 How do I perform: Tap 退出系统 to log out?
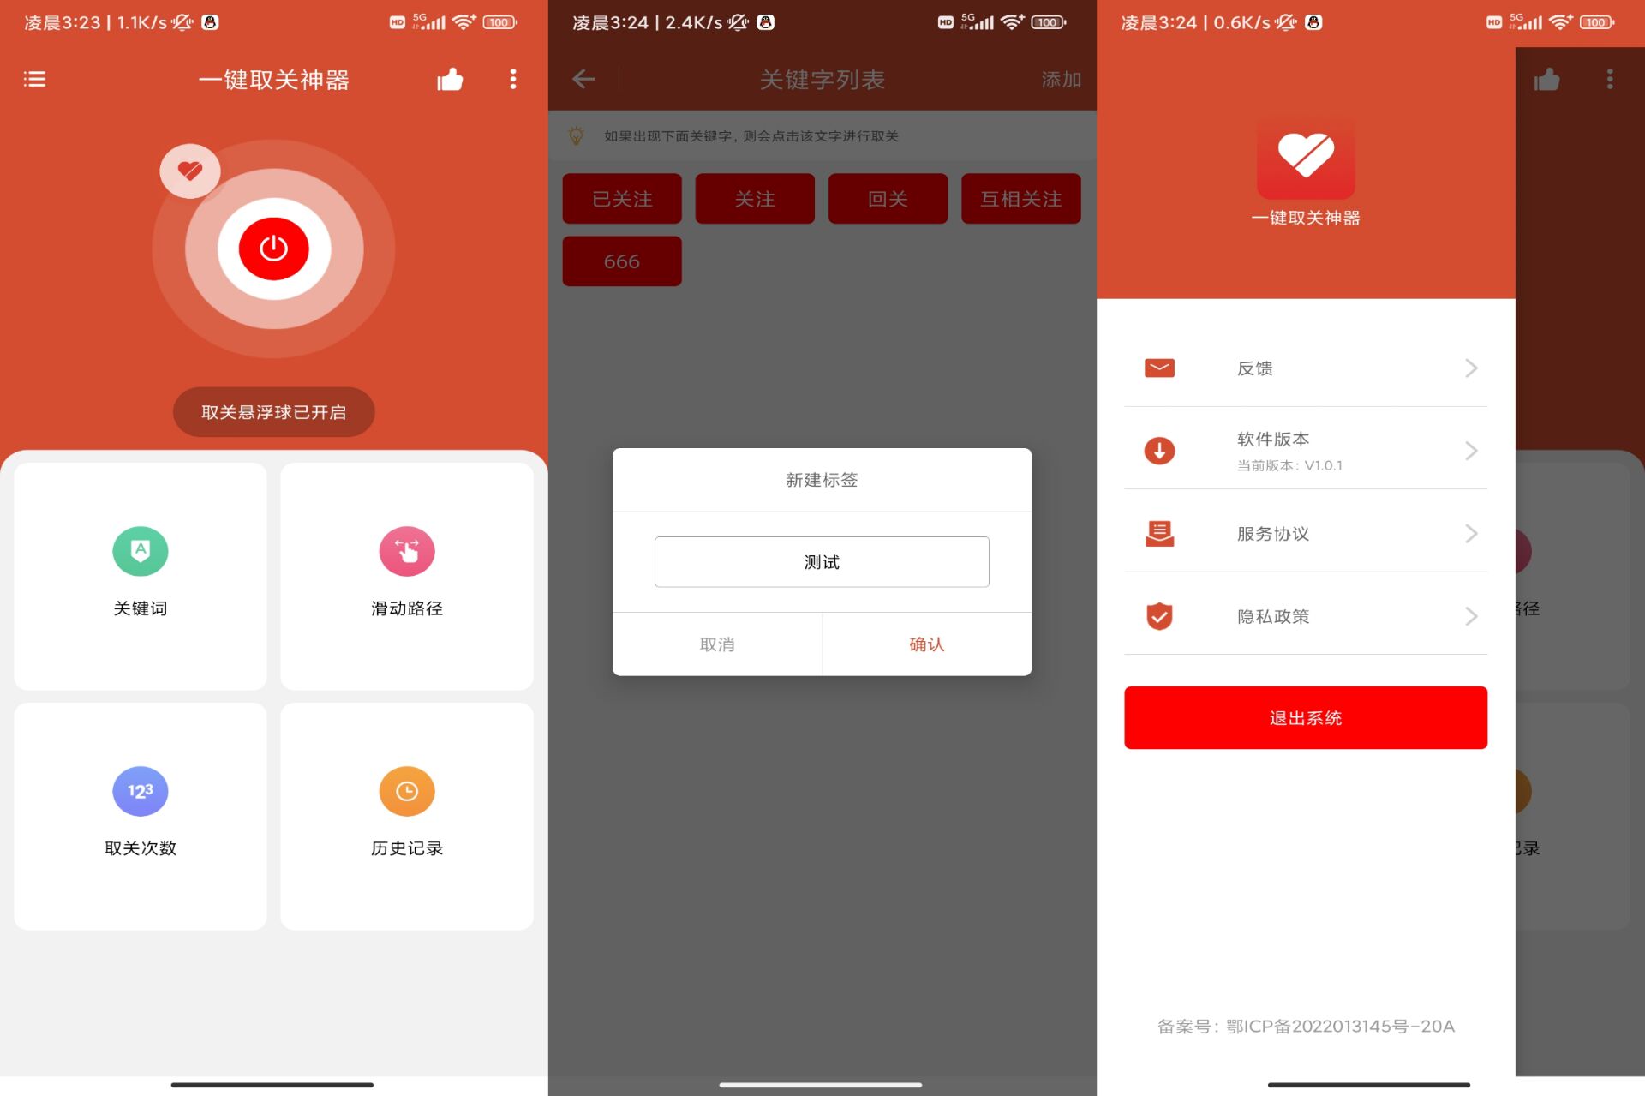coord(1305,716)
